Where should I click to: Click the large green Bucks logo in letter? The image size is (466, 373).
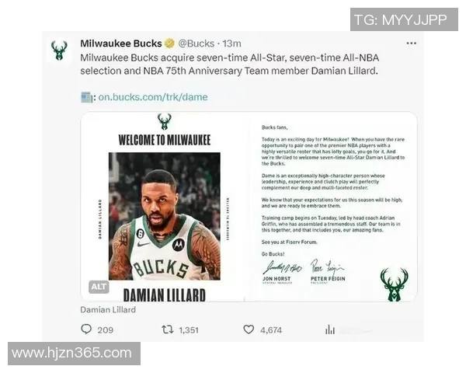[394, 284]
